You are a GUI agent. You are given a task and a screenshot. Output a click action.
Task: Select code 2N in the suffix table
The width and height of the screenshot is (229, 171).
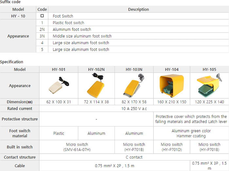click(42, 29)
